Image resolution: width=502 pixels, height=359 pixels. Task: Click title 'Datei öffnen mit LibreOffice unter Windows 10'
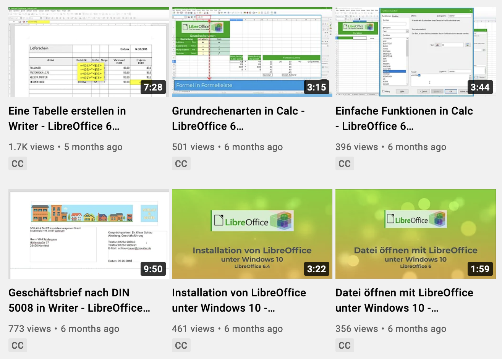(404, 300)
